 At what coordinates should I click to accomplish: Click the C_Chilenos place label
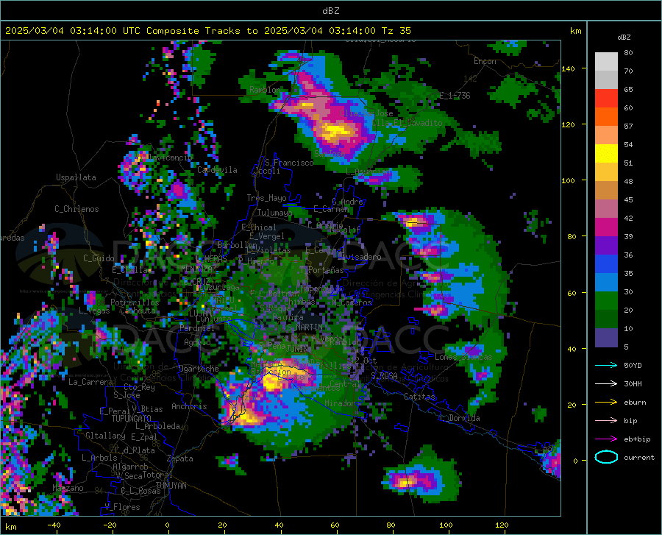76,209
